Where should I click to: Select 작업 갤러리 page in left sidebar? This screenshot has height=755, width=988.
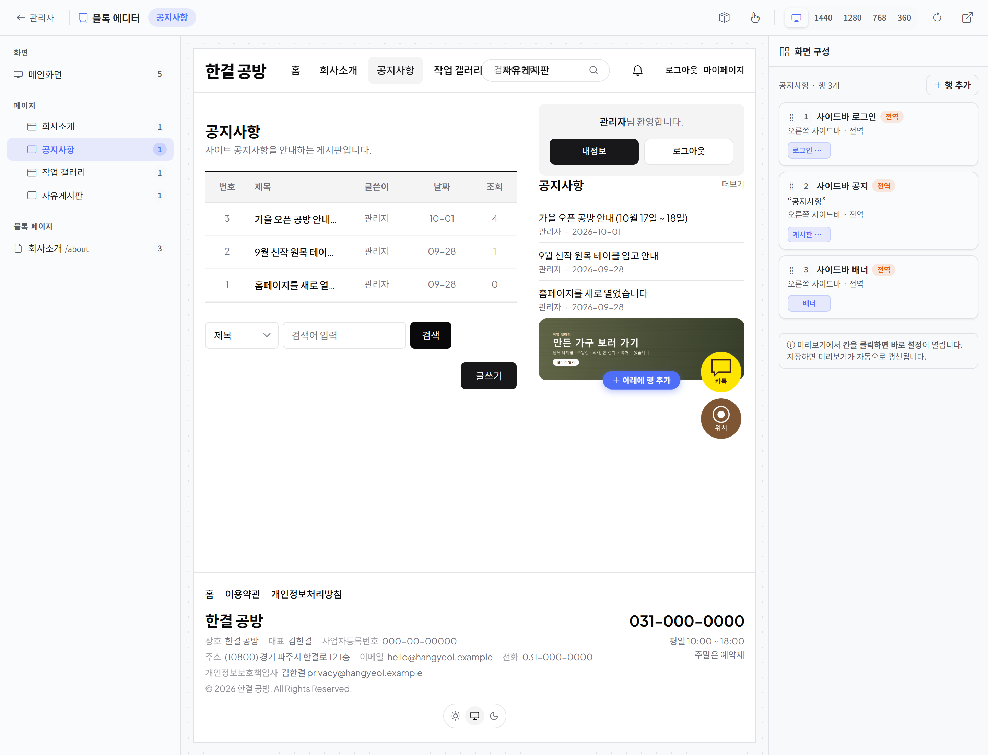(90, 173)
